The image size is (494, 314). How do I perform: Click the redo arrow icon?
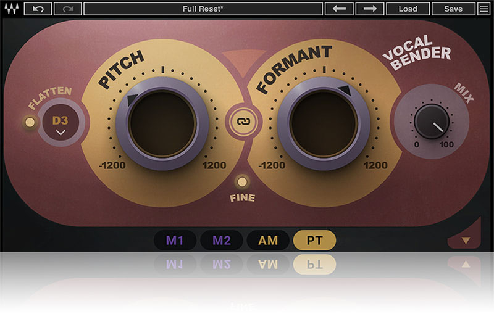coord(67,9)
